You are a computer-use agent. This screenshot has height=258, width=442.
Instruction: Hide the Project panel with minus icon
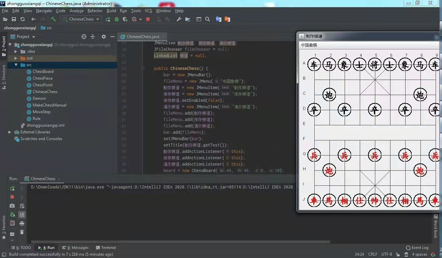pyautogui.click(x=113, y=37)
